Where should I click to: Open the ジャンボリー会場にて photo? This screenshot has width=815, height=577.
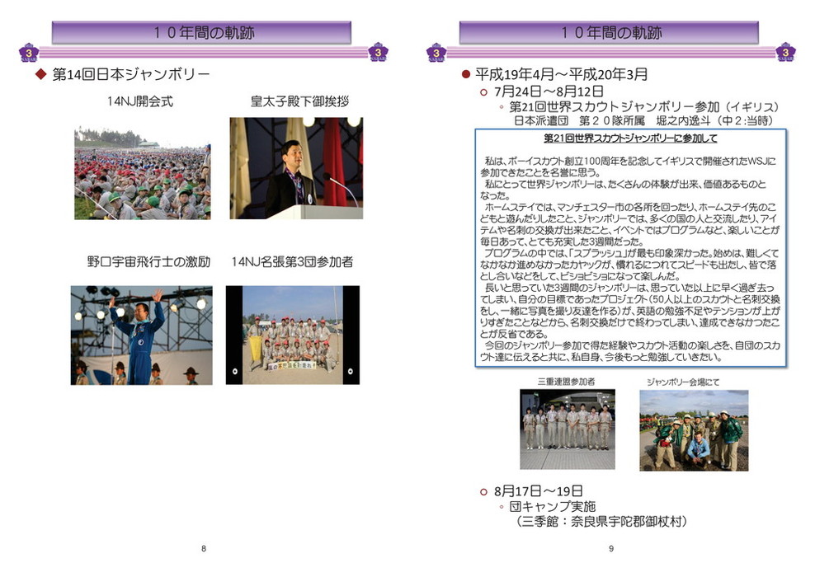[x=694, y=429]
